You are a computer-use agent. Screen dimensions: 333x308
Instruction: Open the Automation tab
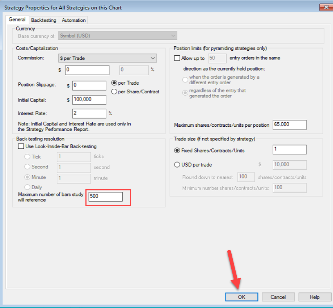73,20
